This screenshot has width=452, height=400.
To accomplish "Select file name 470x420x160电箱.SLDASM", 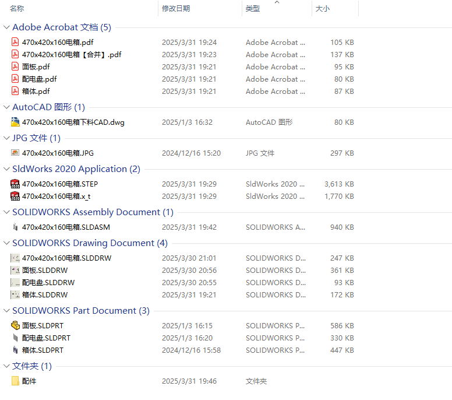I will coord(66,227).
